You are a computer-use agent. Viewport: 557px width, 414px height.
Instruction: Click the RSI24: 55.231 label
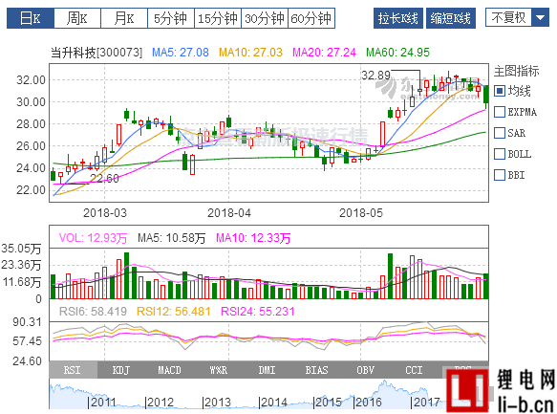pos(258,312)
